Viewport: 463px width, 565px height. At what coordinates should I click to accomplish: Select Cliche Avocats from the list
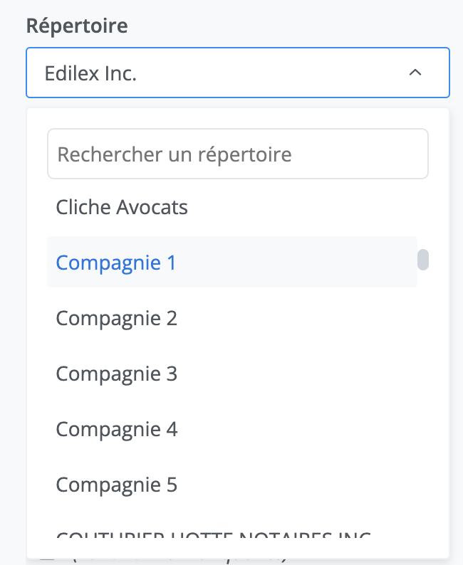click(122, 207)
